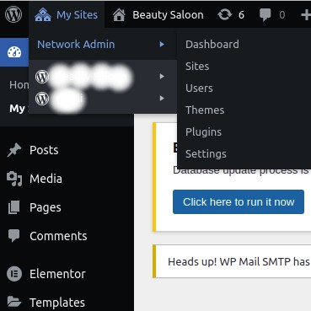Click the plus New content icon
311x311 pixels.
click(306, 15)
